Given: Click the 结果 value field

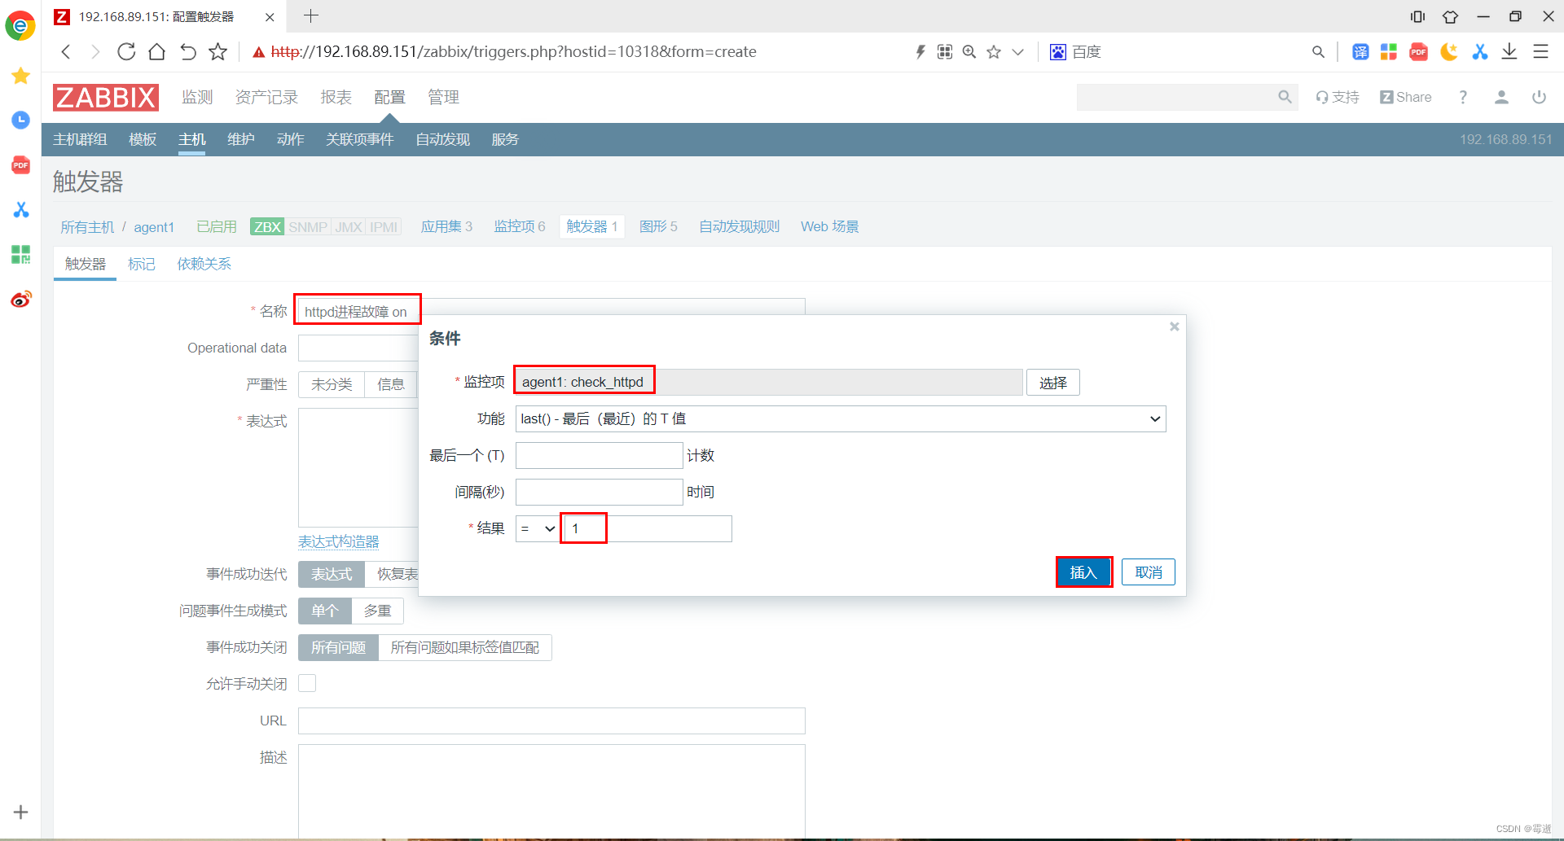Looking at the screenshot, I should (x=648, y=528).
